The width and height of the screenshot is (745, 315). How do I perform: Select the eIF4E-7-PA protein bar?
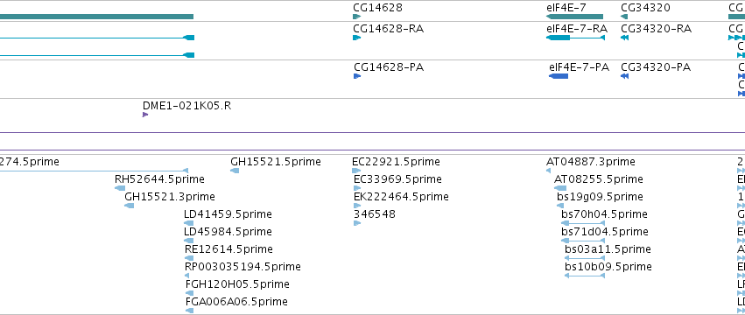559,76
